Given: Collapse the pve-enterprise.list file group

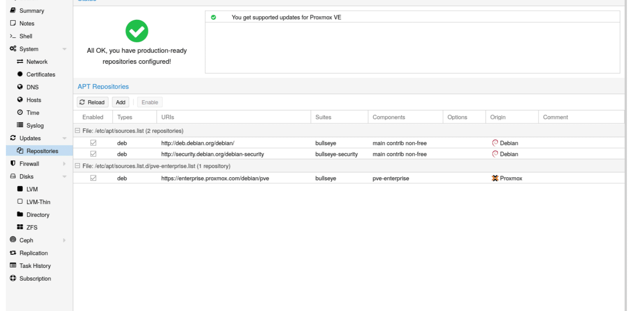Looking at the screenshot, I should (77, 166).
